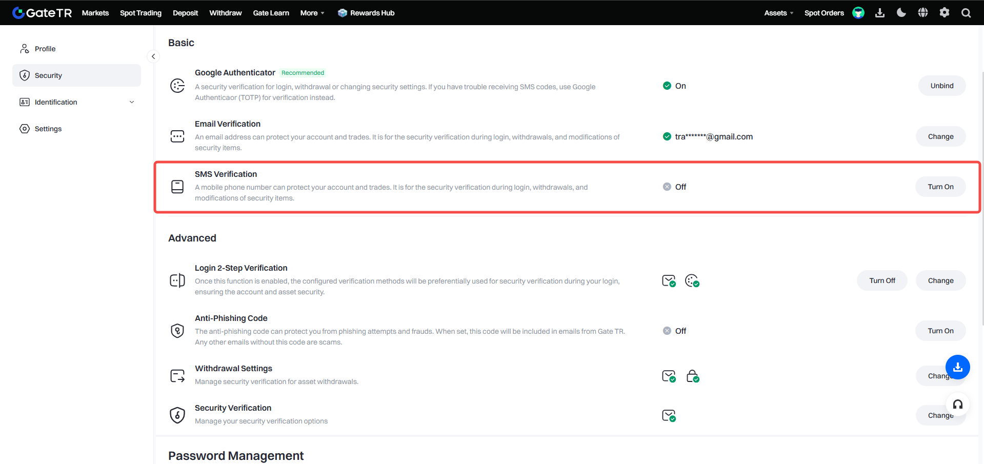Click the download app icon in header

[880, 13]
